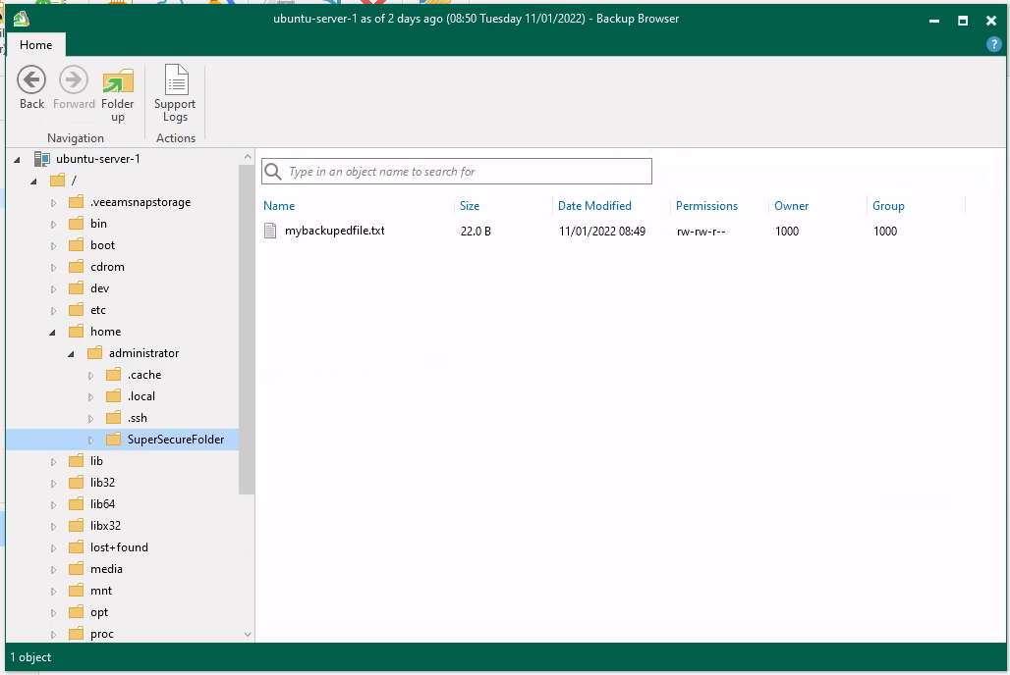Click the rw-rw-r-- permissions cell
The image size is (1010, 675).
coord(701,231)
